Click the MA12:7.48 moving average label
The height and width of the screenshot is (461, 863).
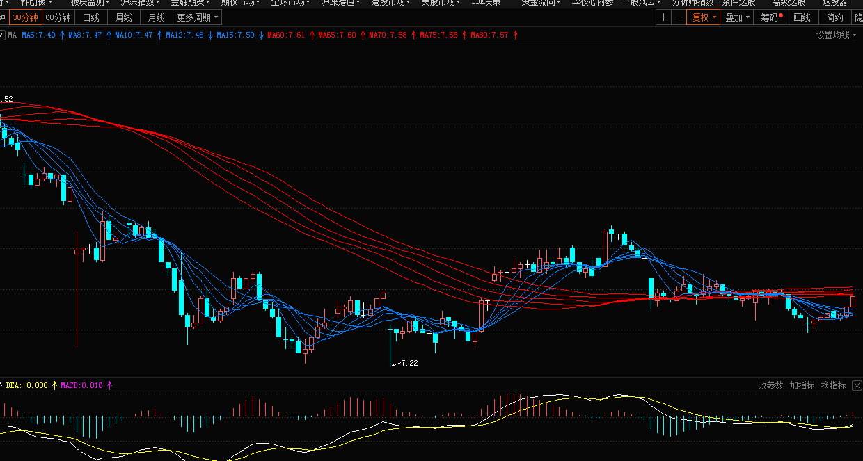pos(185,35)
